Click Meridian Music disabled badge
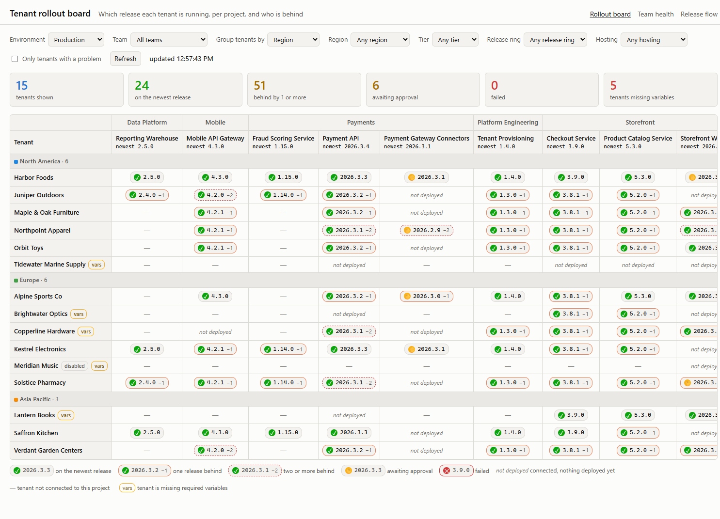Viewport: 720px width, 519px height. coord(75,366)
